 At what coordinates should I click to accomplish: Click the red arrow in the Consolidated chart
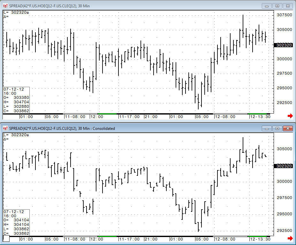pos(290,239)
